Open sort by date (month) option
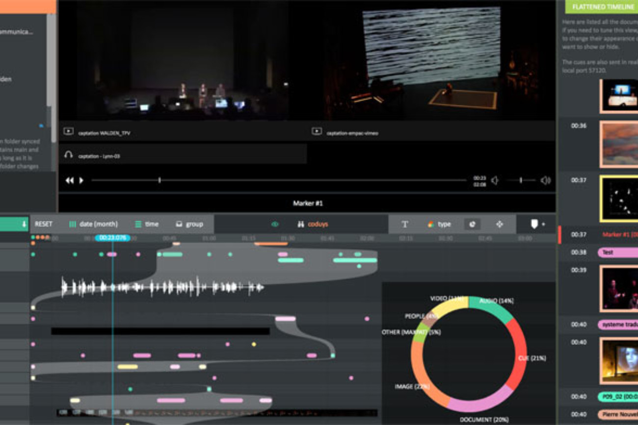The image size is (638, 425). 93,225
